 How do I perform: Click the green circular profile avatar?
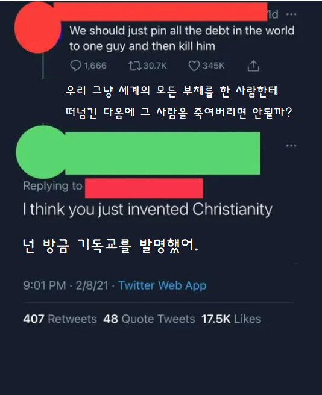coord(42,152)
